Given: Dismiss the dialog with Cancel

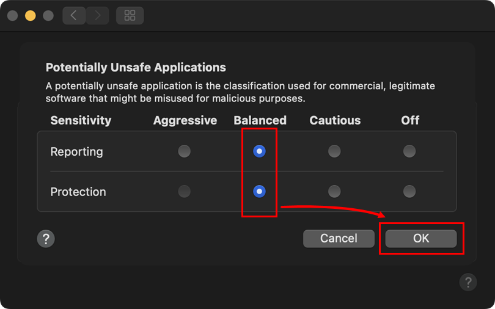Looking at the screenshot, I should (339, 238).
